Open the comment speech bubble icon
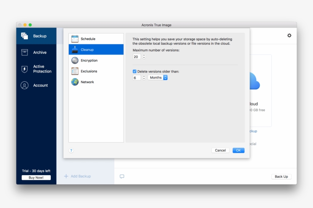Screen dimensions: 313x208 [x=122, y=176]
